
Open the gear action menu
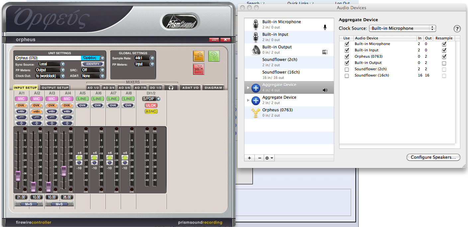[269, 158]
